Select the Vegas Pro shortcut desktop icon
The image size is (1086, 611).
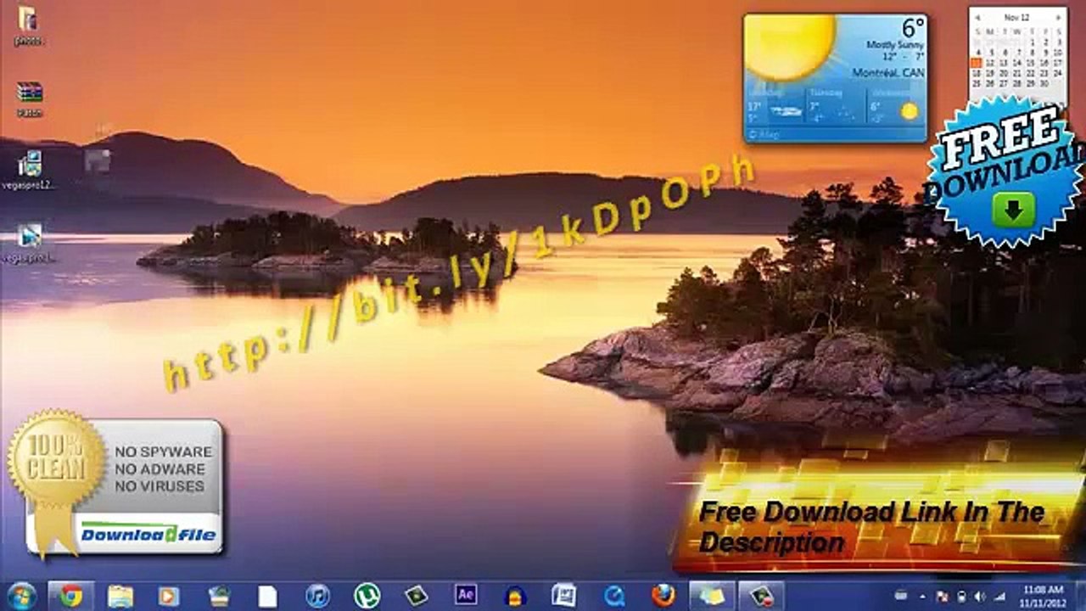pyautogui.click(x=30, y=243)
